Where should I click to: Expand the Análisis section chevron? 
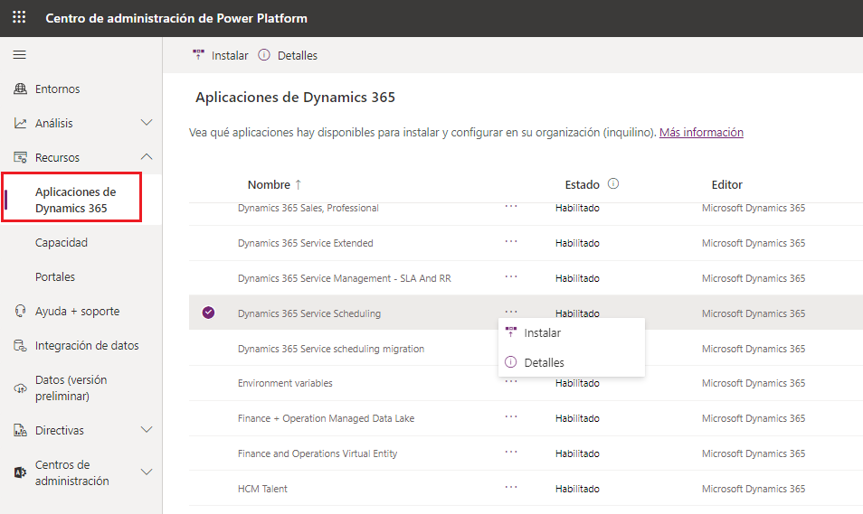147,123
